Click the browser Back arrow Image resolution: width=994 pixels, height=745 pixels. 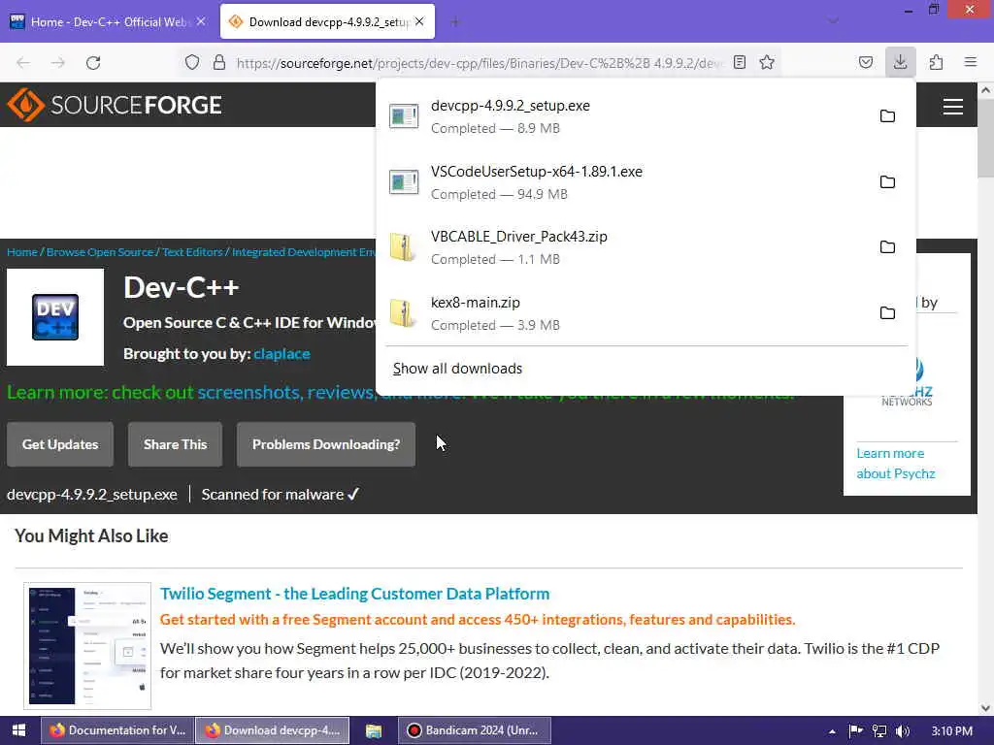pyautogui.click(x=23, y=63)
